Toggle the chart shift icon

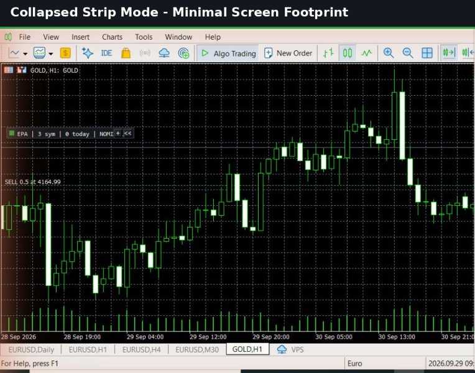(468, 53)
